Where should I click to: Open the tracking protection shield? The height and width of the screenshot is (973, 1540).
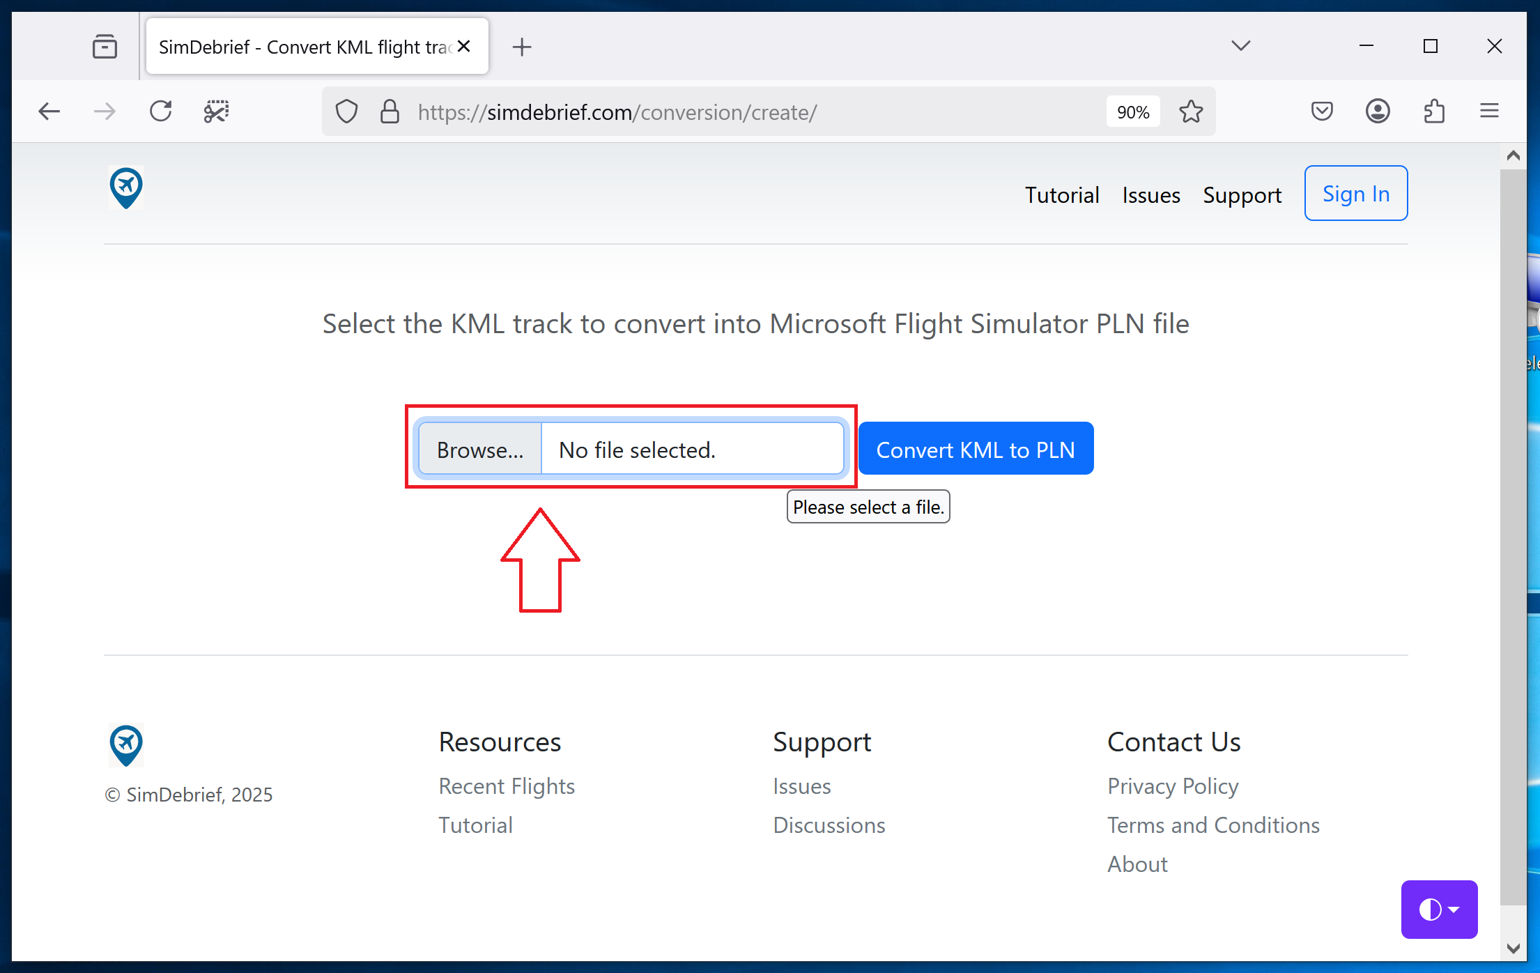(x=346, y=112)
